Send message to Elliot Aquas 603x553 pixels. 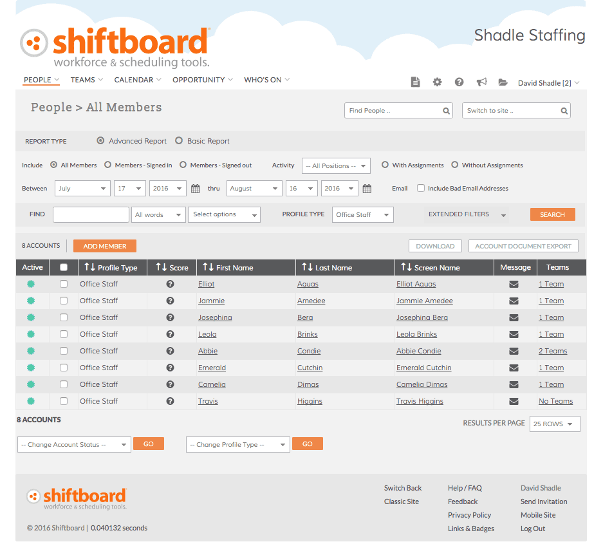(514, 285)
